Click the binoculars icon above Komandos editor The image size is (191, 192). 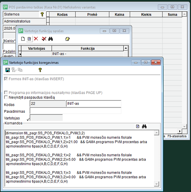pos(144,126)
